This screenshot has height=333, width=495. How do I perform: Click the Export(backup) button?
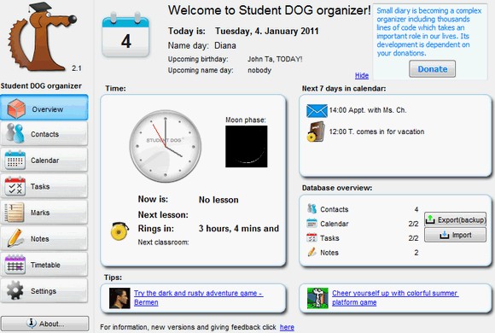click(x=455, y=219)
